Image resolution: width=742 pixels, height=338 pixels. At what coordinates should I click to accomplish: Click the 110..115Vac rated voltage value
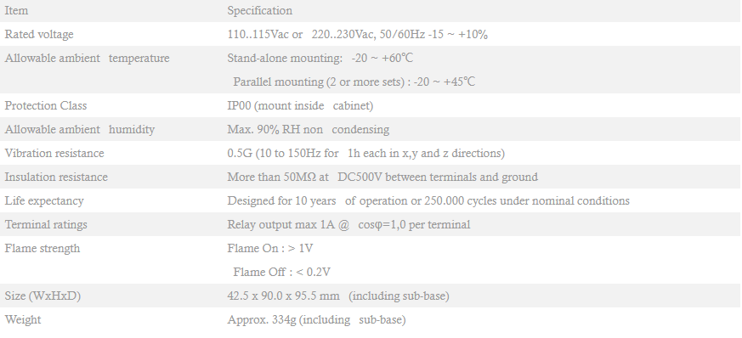pyautogui.click(x=357, y=35)
